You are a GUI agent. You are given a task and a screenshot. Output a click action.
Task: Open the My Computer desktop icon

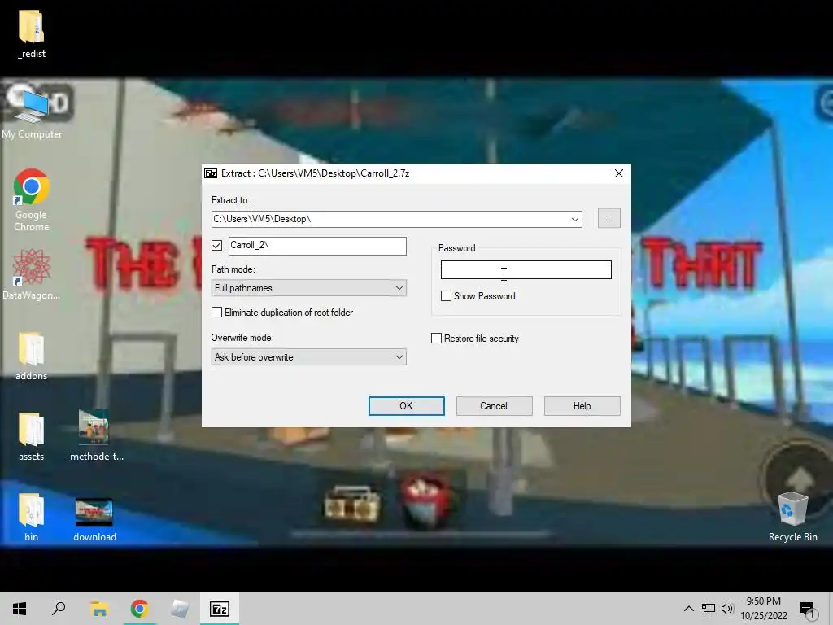[32, 114]
